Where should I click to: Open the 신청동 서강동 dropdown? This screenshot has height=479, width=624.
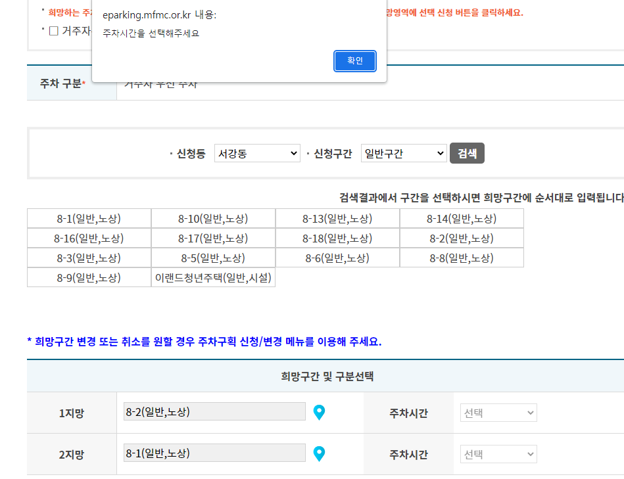pos(257,154)
